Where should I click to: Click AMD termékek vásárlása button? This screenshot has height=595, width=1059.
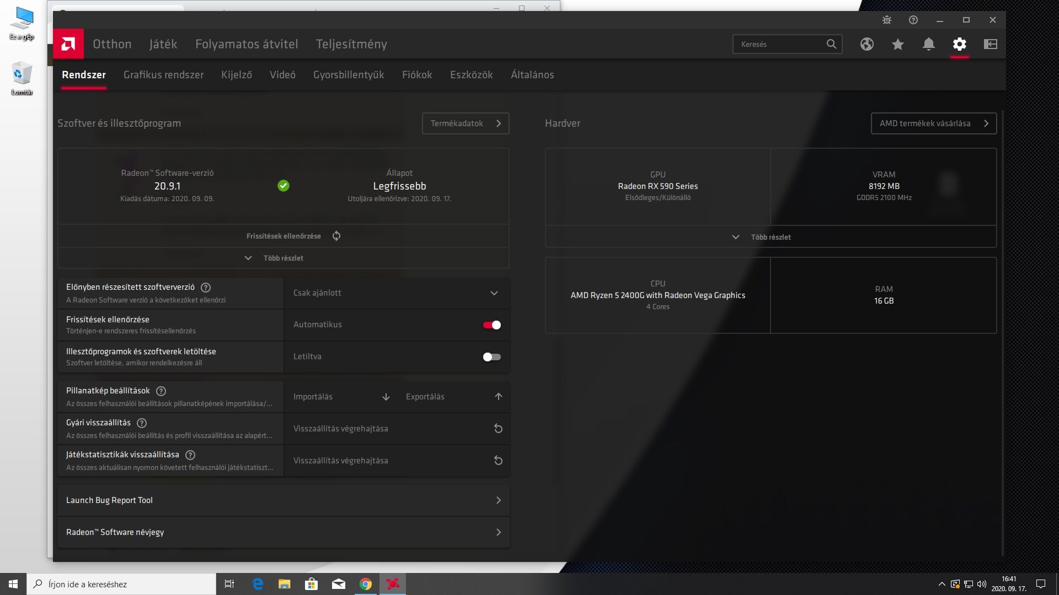(933, 123)
